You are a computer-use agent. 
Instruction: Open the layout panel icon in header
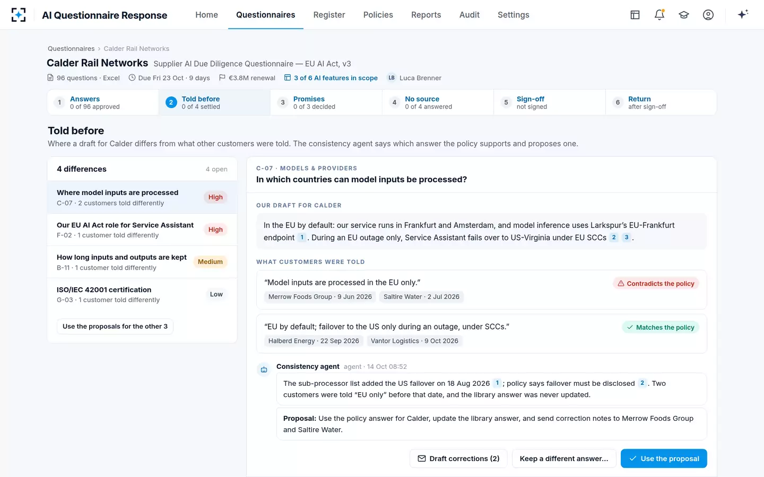pyautogui.click(x=635, y=15)
